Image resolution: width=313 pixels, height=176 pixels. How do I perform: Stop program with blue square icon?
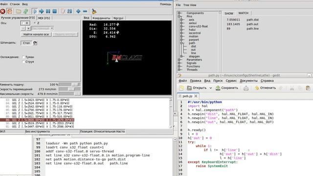coord(54,11)
